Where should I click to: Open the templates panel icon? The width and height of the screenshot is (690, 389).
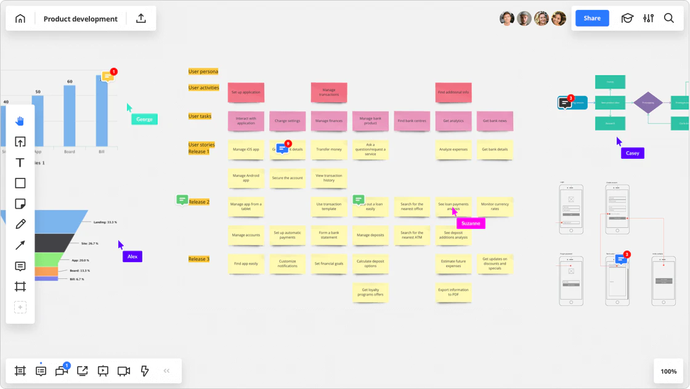point(20,371)
